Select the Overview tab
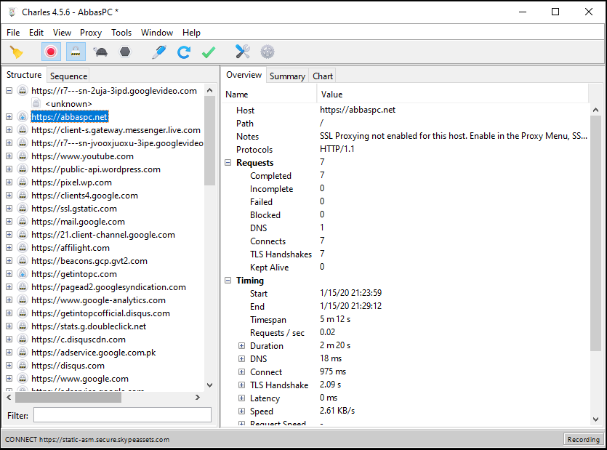This screenshot has height=450, width=607. click(244, 75)
